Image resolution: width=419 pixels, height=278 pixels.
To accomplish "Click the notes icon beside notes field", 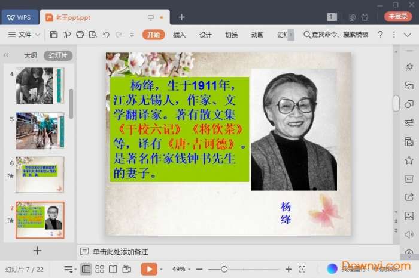I will pyautogui.click(x=84, y=251).
